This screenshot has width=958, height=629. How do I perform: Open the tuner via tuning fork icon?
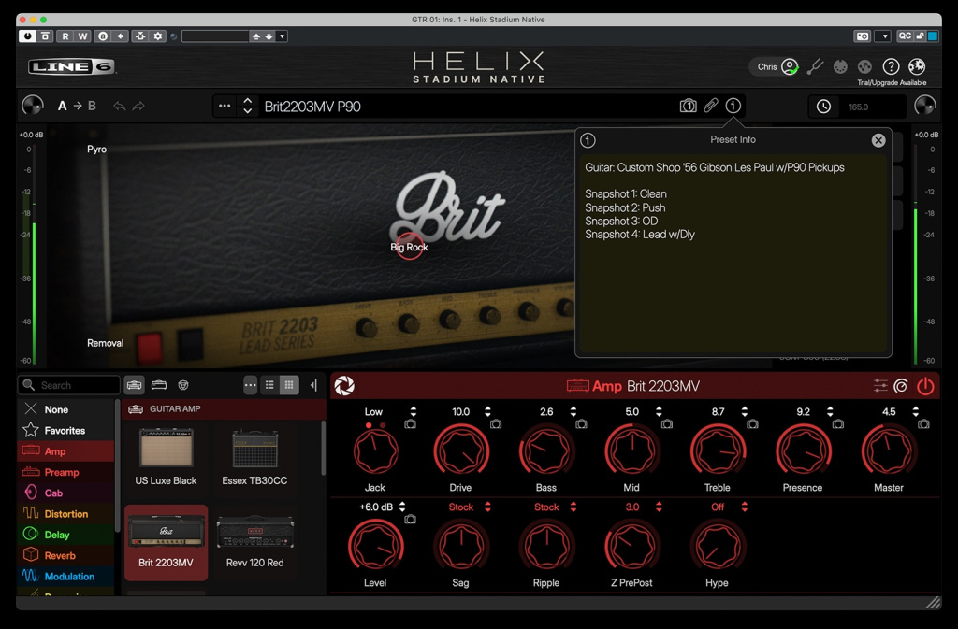coord(815,66)
